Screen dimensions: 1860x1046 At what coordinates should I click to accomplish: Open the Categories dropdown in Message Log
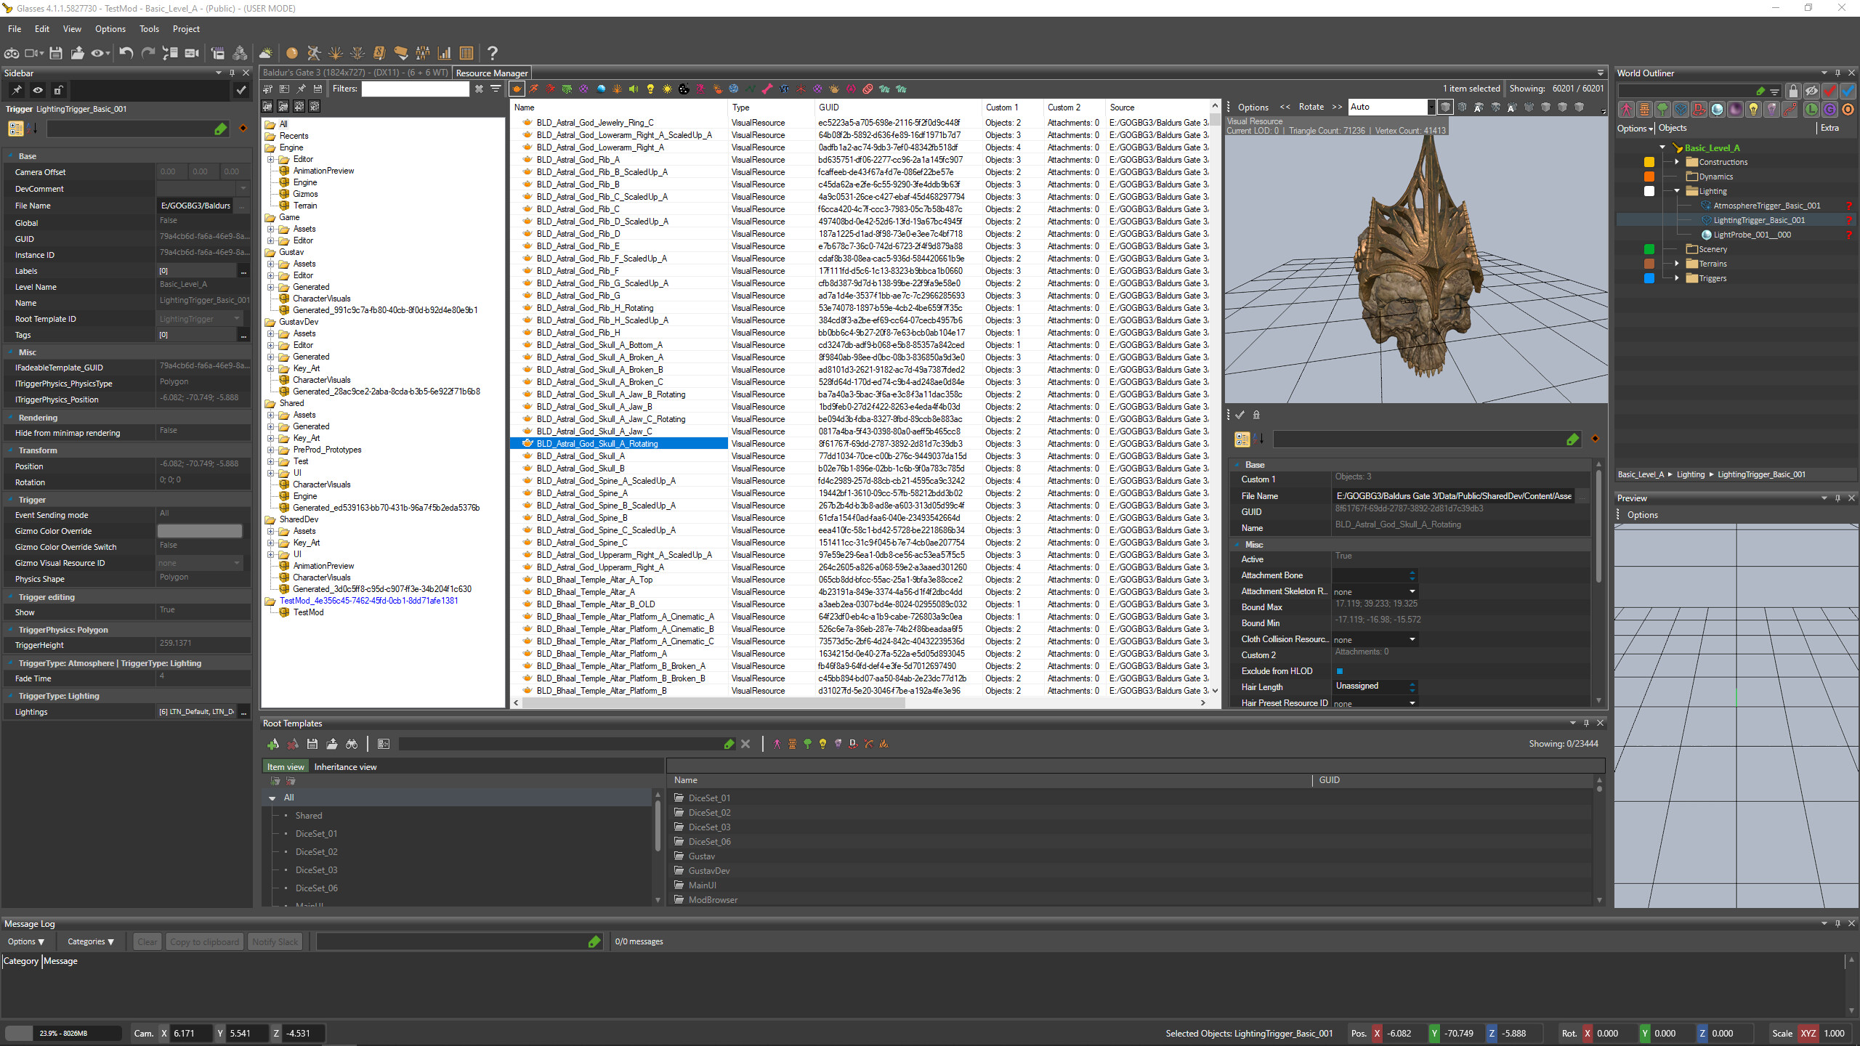(x=90, y=941)
